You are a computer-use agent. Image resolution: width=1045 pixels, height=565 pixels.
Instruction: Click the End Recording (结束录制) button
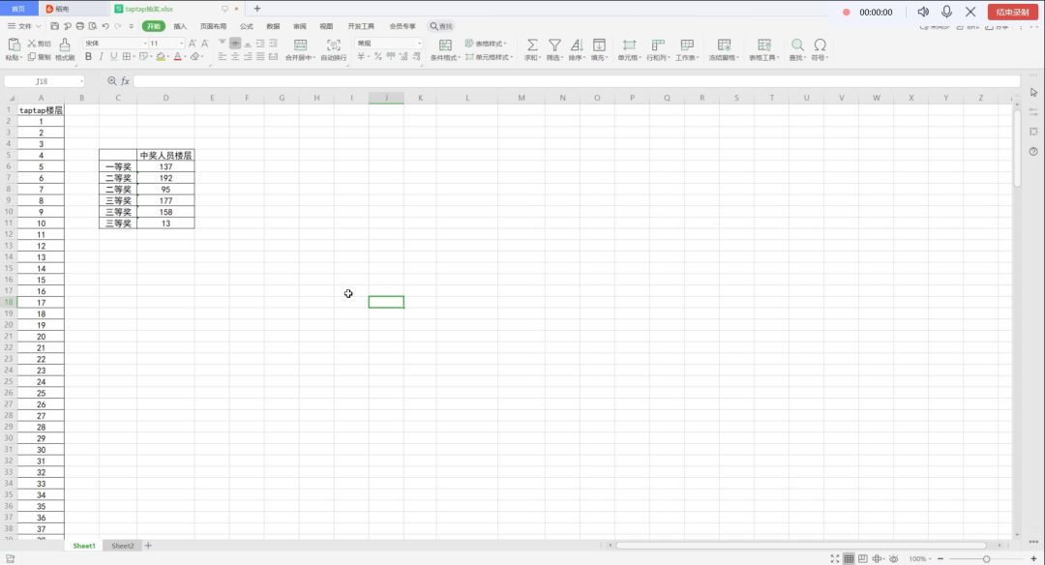point(1012,13)
